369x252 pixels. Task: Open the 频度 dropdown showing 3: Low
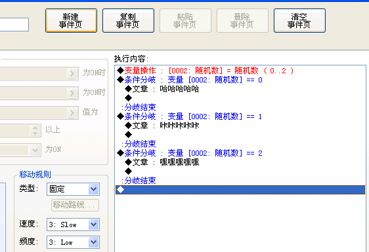pos(73,242)
